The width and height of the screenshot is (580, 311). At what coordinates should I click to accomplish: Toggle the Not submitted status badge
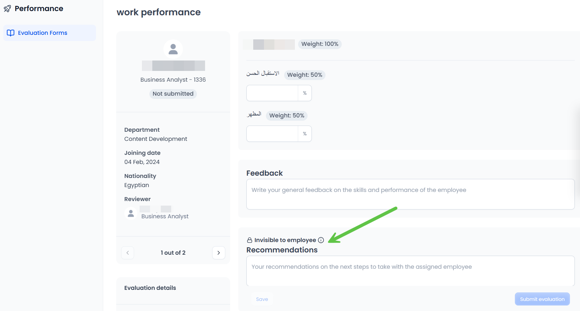coord(173,94)
